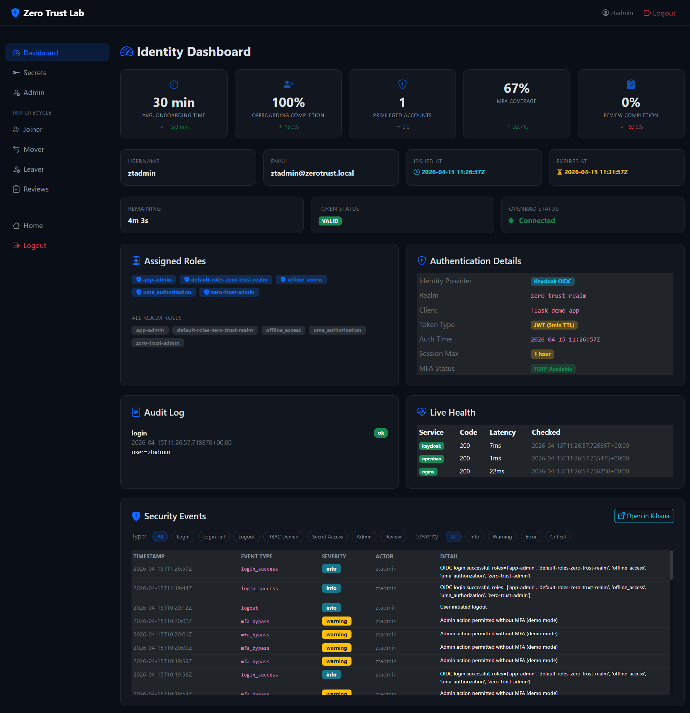
Task: Log out using the sidebar Logout link
Action: pos(57,245)
